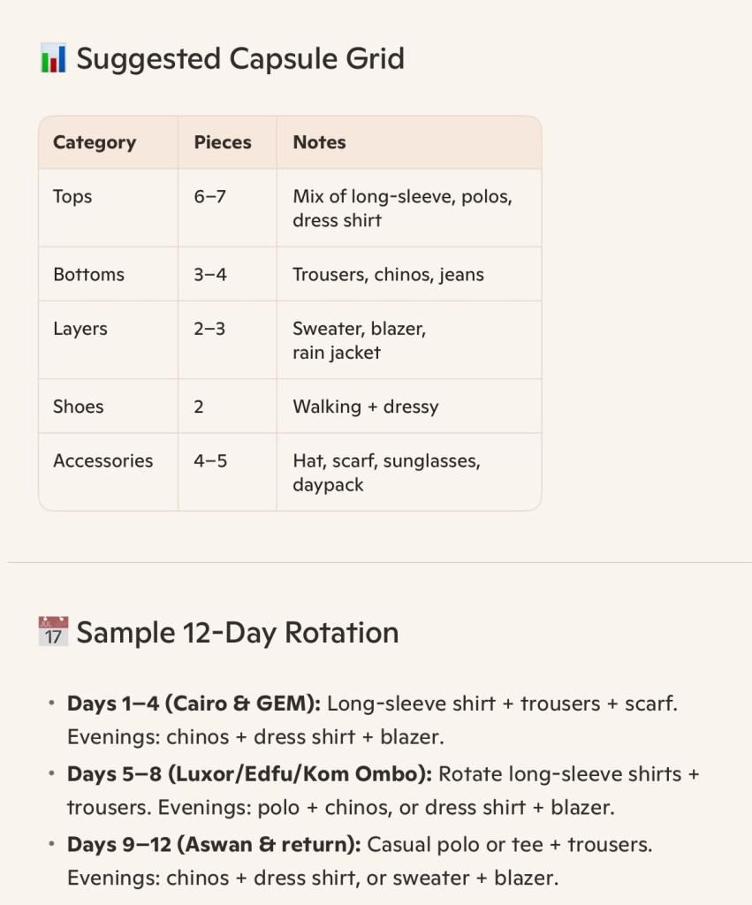Select the Trousers, chinos, jeans note
Viewport: 752px width, 905px height.
388,274
